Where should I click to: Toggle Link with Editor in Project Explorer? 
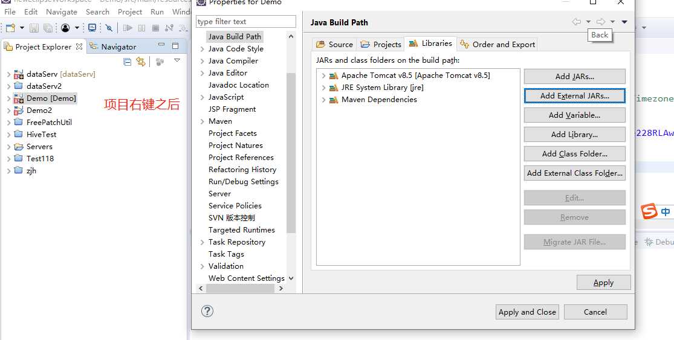(141, 62)
